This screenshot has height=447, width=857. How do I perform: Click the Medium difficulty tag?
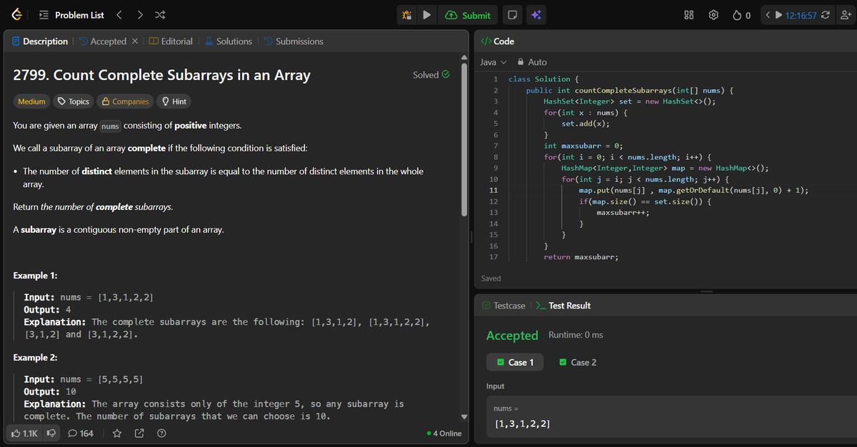[x=31, y=101]
